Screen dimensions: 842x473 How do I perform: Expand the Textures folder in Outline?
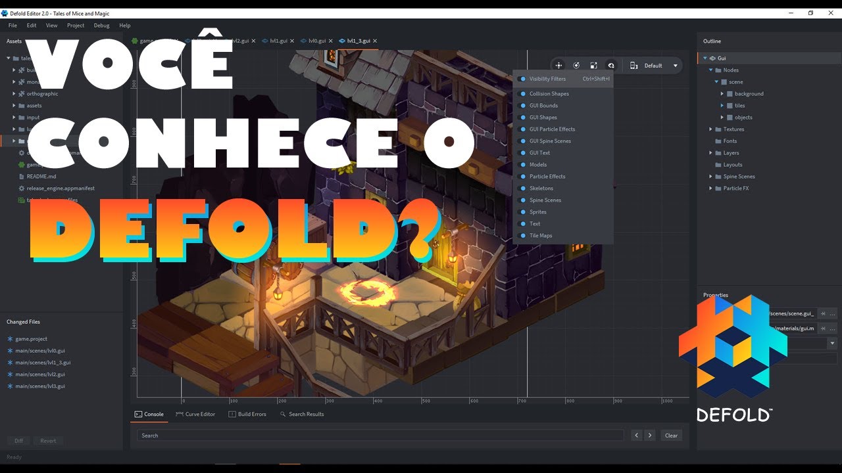(x=710, y=129)
